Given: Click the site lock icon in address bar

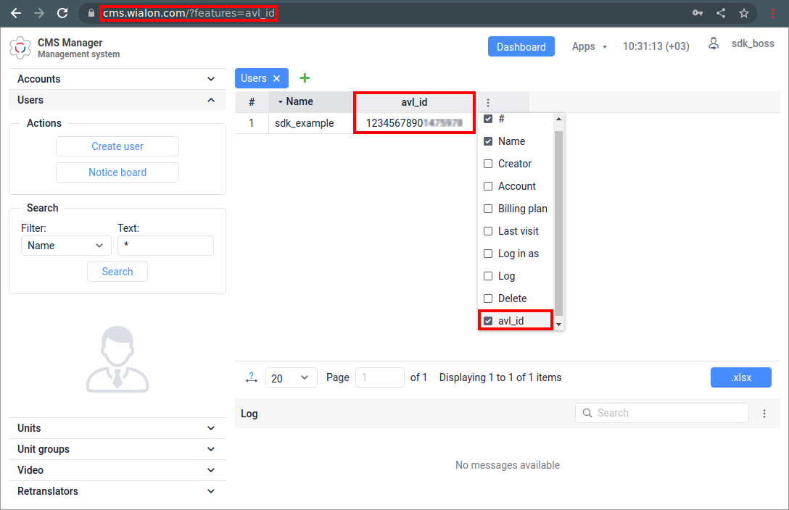Looking at the screenshot, I should [91, 13].
